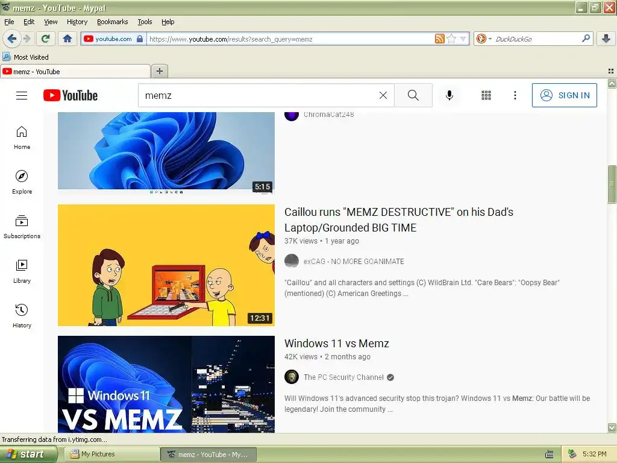Click the search box magnifier icon in toolbar
Viewport: 617px width, 463px height.
coord(586,39)
